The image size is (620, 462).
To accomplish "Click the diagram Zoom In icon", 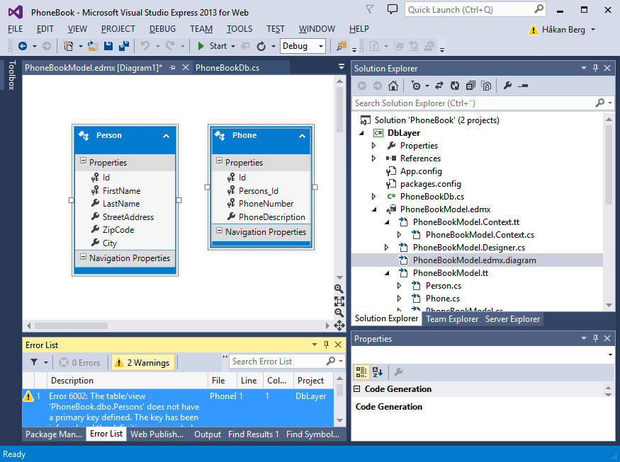I will coord(339,289).
